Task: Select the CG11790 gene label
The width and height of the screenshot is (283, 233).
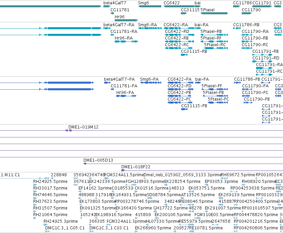Action: click(251, 10)
